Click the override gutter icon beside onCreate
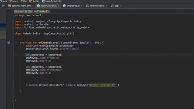 coord(8,43)
